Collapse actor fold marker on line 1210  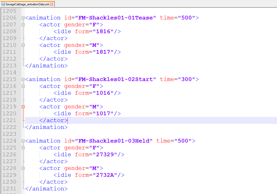tap(23, 45)
